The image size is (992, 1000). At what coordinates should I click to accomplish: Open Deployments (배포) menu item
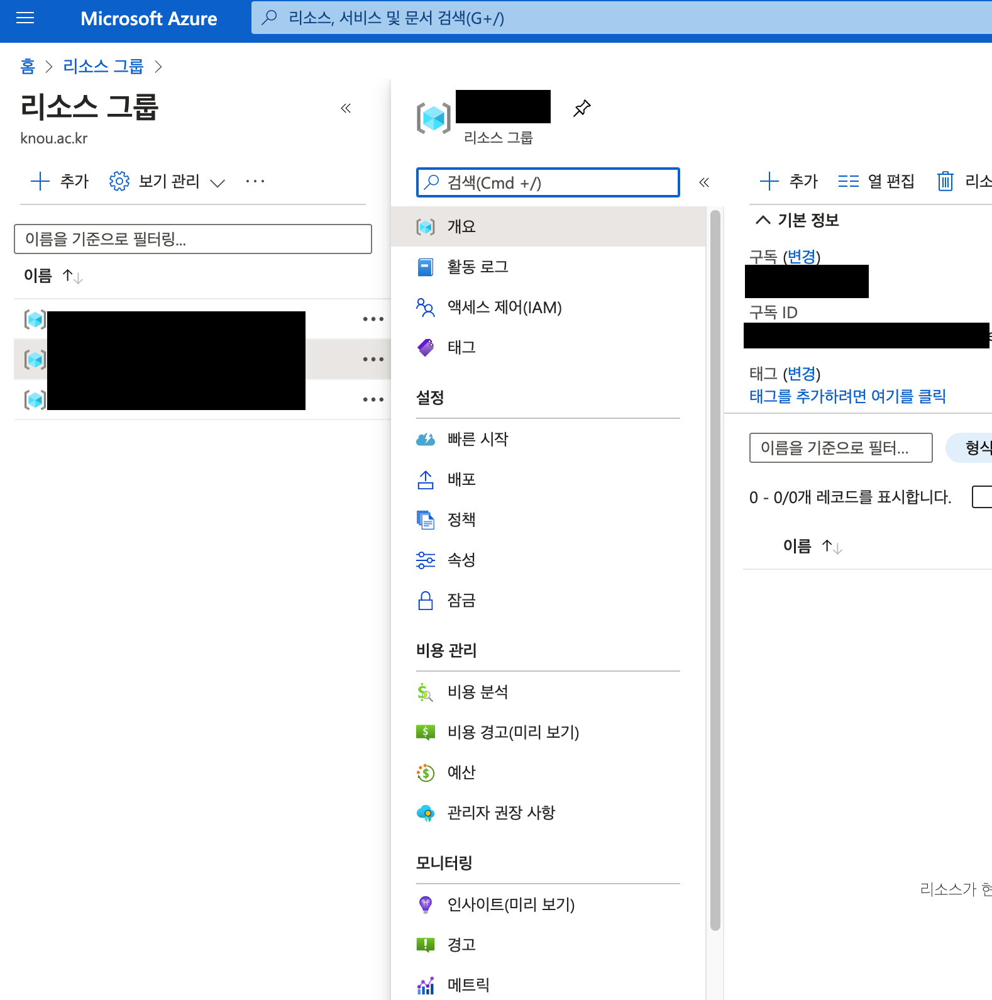(548, 479)
